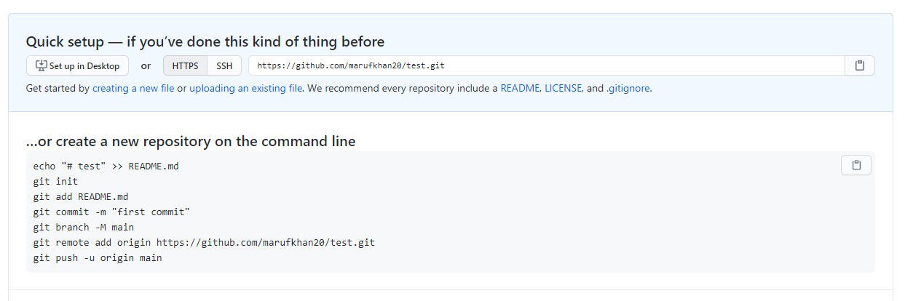Viewport: 905px width, 301px height.
Task: Click the Quick setup heading
Action: [x=205, y=41]
